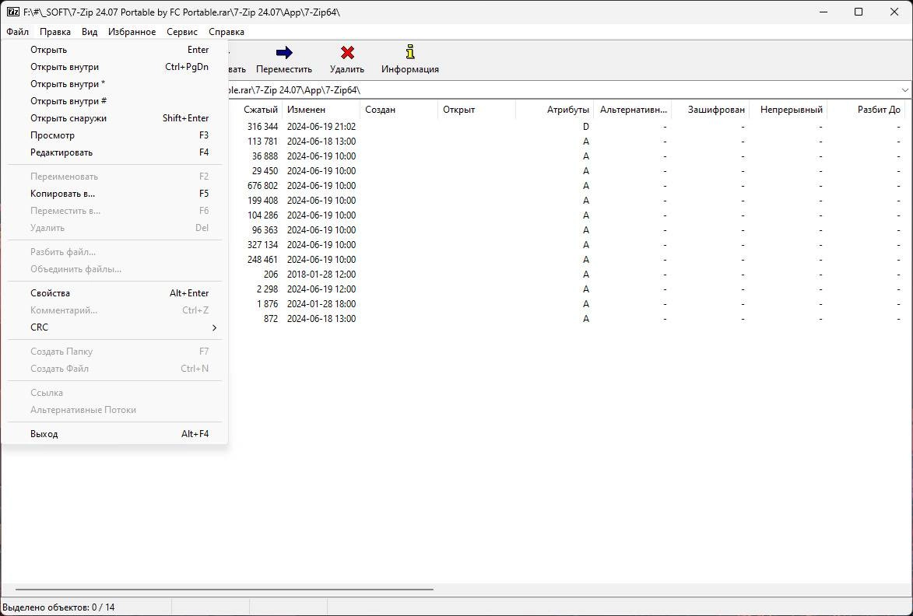
Task: Choose Выход to exit the program
Action: click(x=114, y=434)
